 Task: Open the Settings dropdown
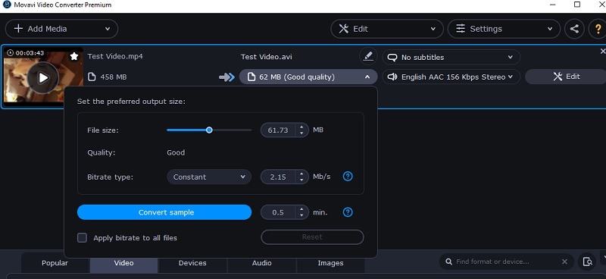pos(504,29)
